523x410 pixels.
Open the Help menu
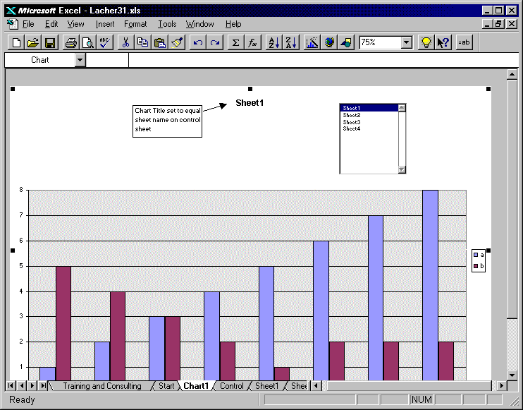point(233,24)
